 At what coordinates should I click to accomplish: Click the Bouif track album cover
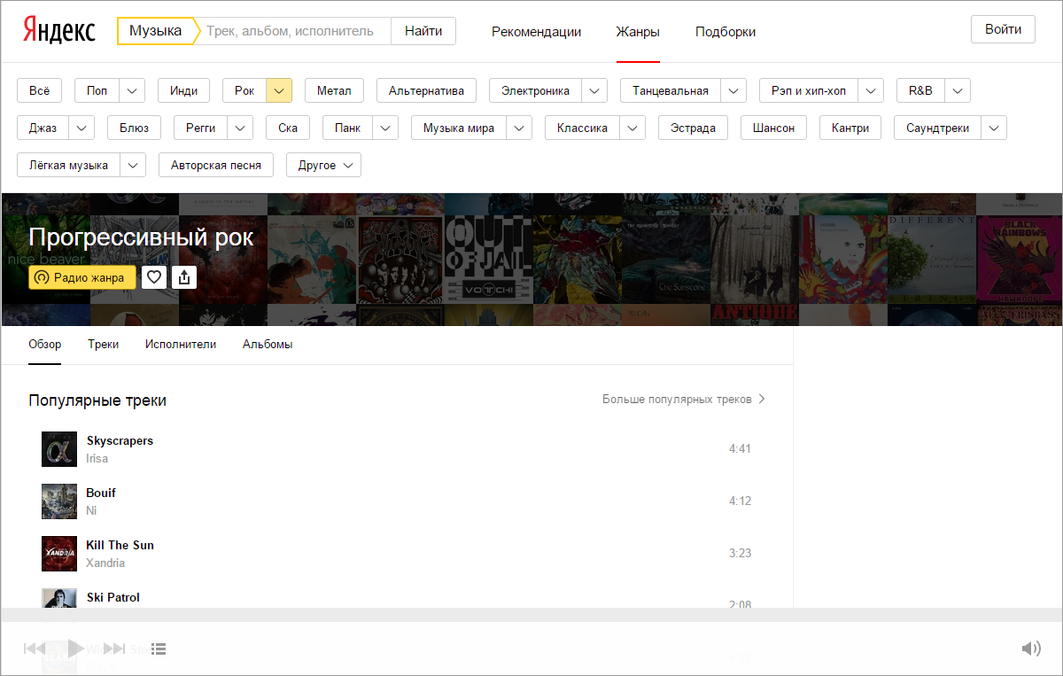point(59,501)
